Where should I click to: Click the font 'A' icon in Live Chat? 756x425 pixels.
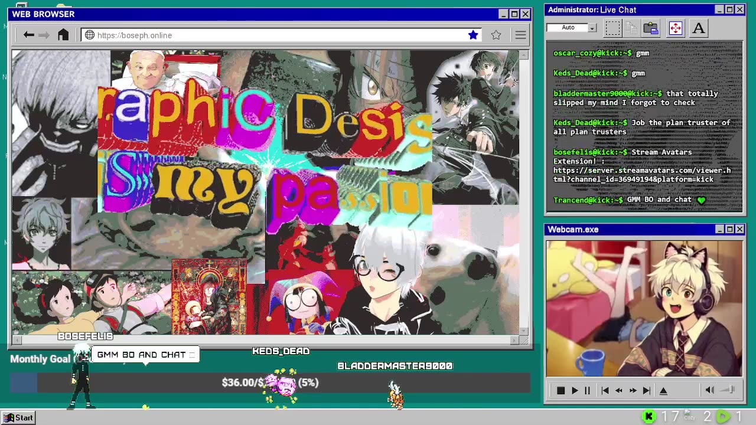[x=699, y=28]
